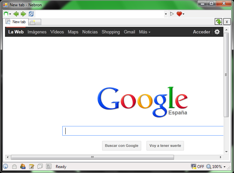
Task: Reload the page with the blue refresh icon
Action: tap(31, 14)
